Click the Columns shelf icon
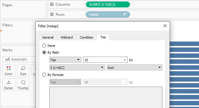 point(52,4)
